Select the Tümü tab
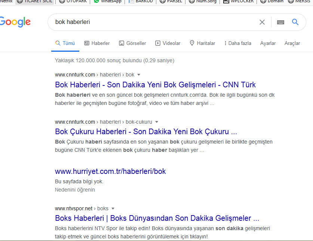Screen dimensions: 313x241 pyautogui.click(x=65, y=43)
